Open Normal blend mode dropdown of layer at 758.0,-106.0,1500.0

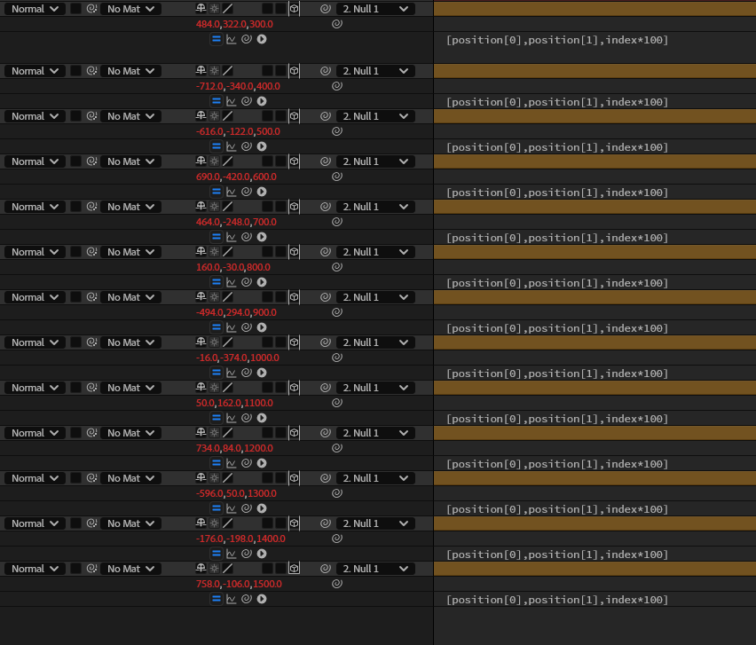35,569
